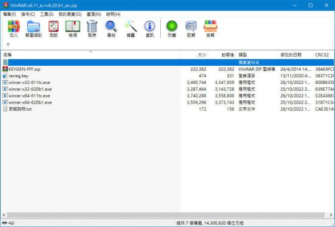335x227 pixels.
Task: Select the parent folder '..' row
Action: (x=167, y=62)
